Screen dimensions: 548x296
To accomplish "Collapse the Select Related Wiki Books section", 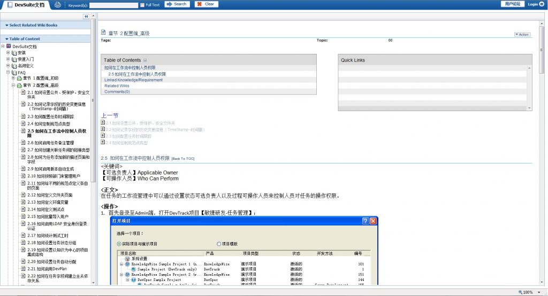I will tap(6, 25).
